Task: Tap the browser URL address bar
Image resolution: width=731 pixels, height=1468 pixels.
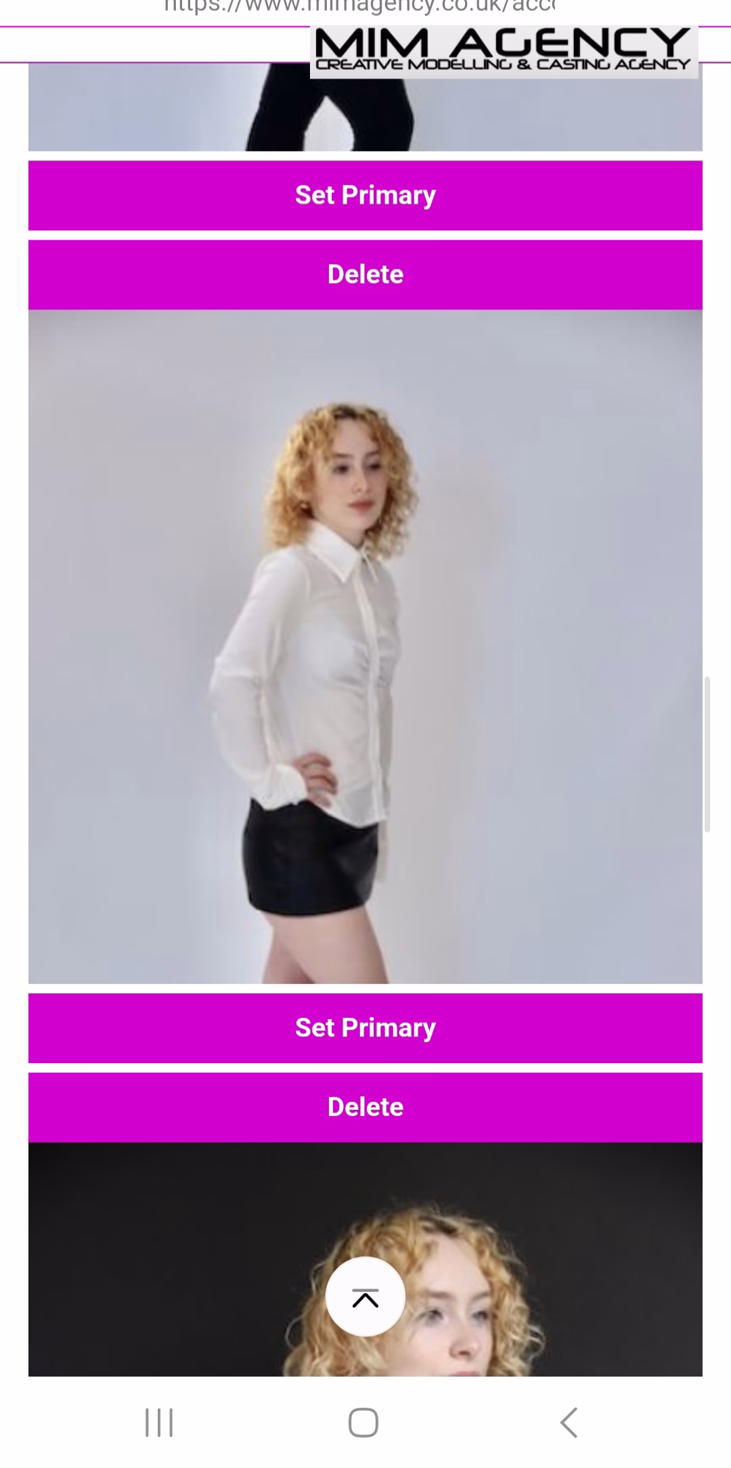Action: (359, 8)
